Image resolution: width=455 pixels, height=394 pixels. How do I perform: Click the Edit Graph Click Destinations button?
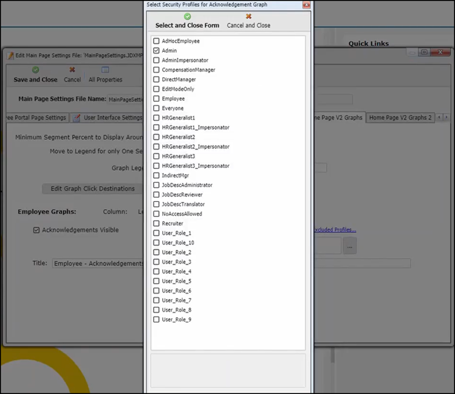(92, 188)
